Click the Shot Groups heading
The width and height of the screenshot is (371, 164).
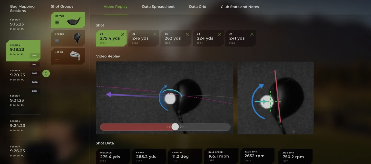(62, 6)
